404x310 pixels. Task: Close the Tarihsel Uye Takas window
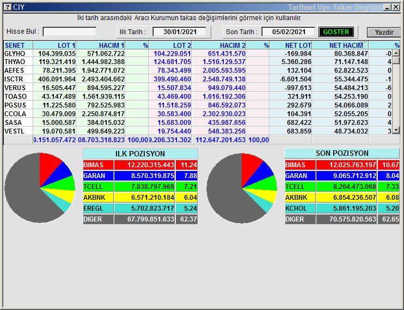(396, 7)
